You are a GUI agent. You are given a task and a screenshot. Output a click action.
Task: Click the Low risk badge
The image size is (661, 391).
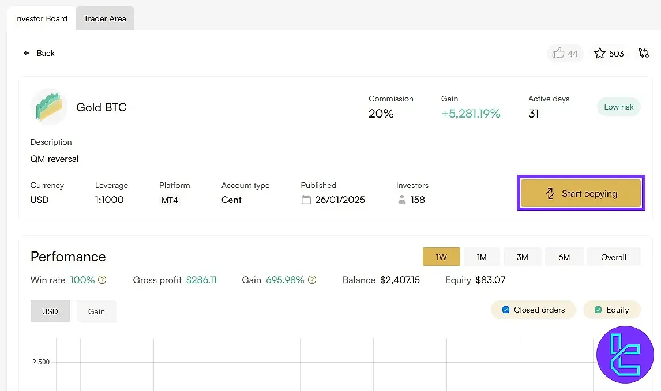618,107
